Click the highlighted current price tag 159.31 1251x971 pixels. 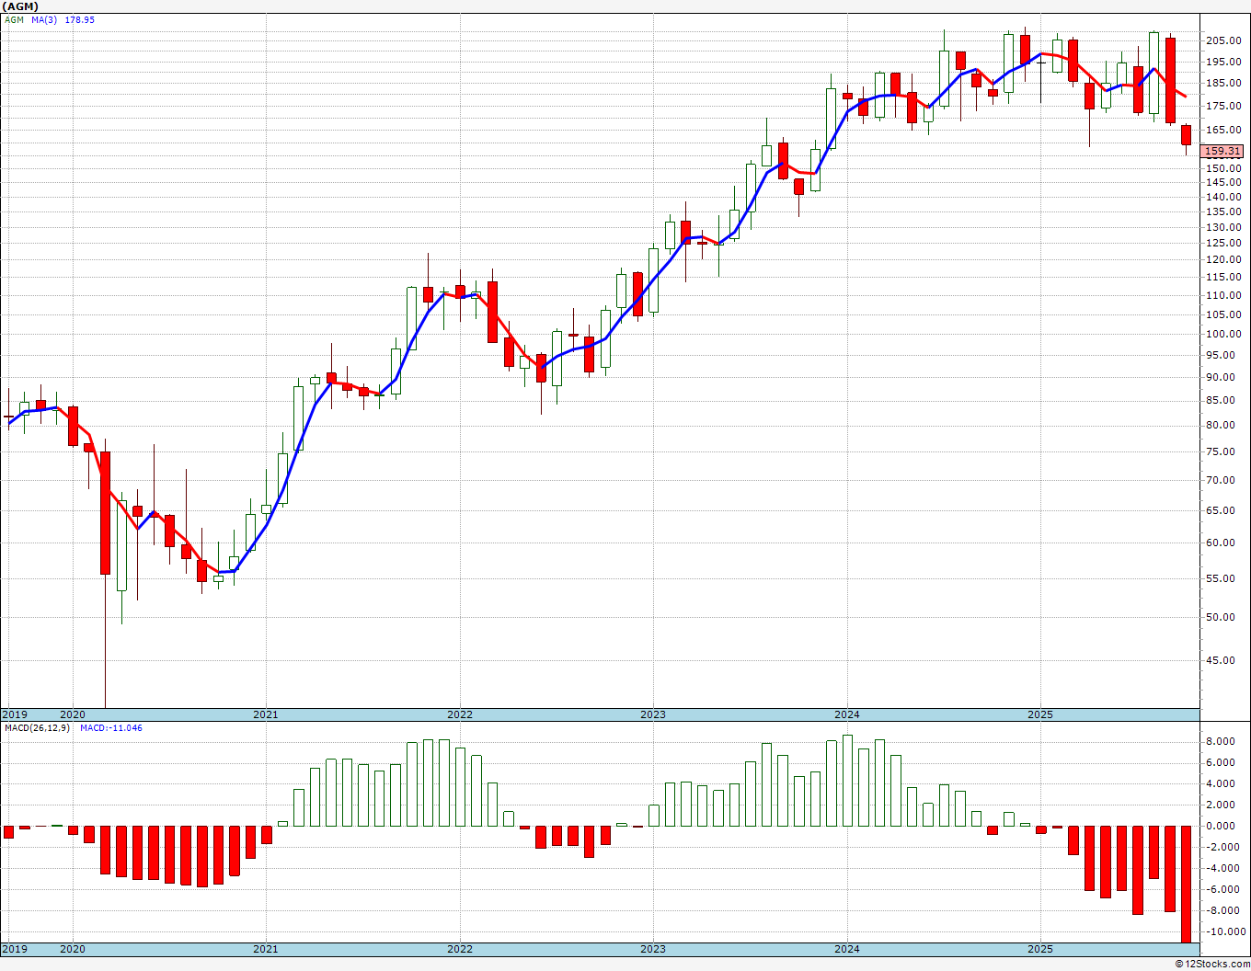tap(1222, 151)
